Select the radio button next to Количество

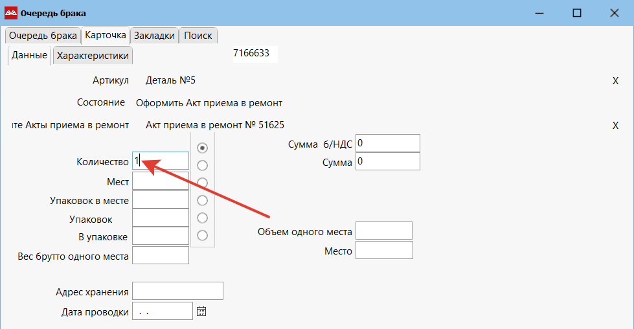(202, 148)
